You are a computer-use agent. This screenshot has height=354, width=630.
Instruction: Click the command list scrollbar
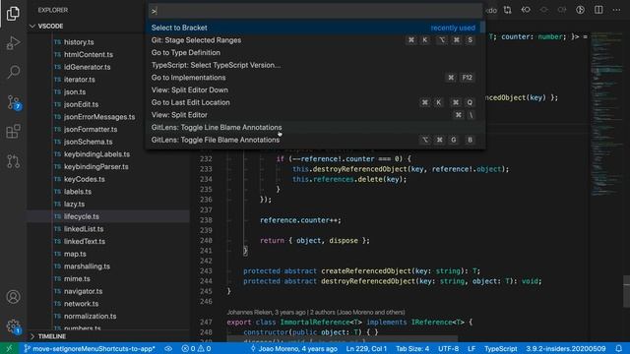tap(482, 28)
